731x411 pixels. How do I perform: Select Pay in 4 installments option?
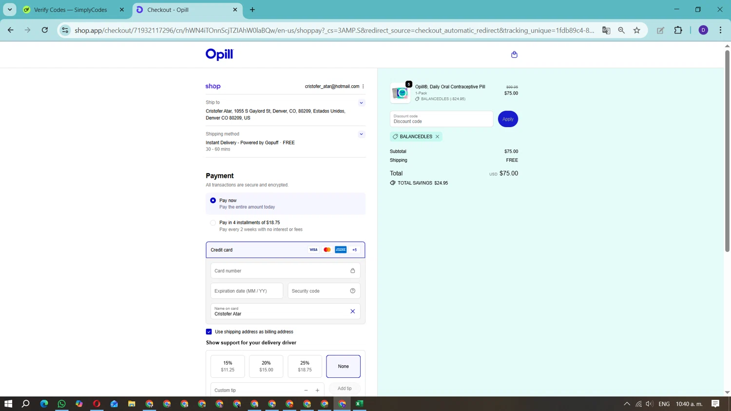286,225
